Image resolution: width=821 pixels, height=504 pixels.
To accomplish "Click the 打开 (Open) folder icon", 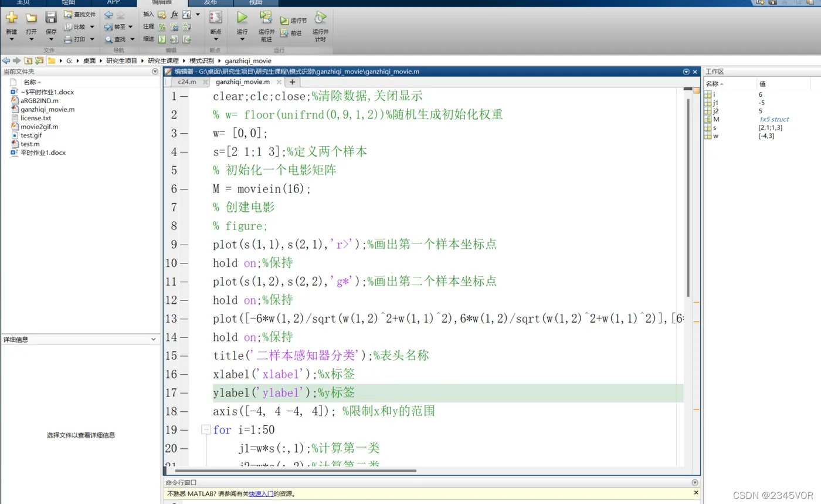I will point(32,18).
